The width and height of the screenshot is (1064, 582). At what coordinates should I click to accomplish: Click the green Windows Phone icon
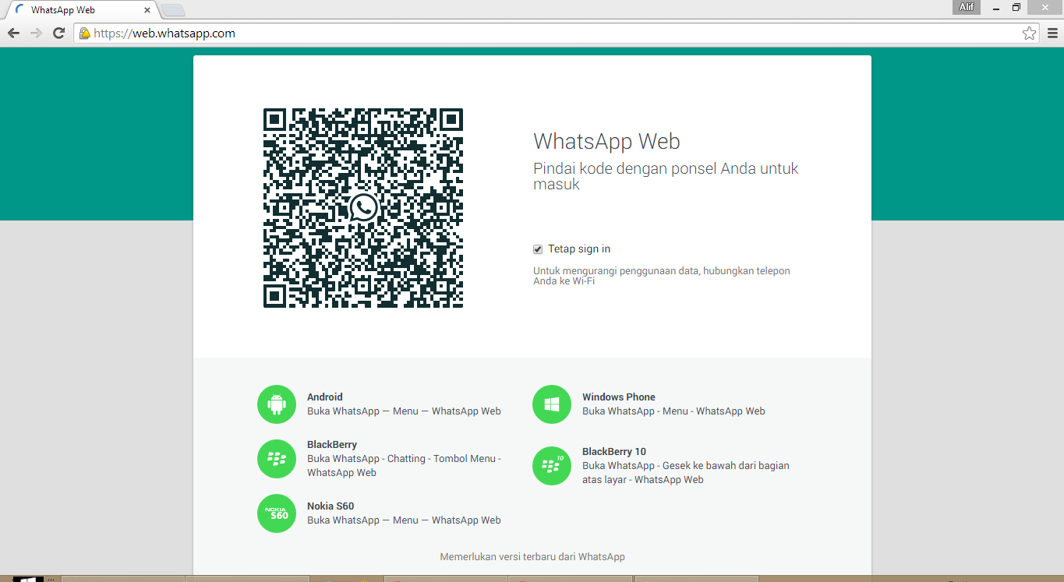(x=552, y=404)
